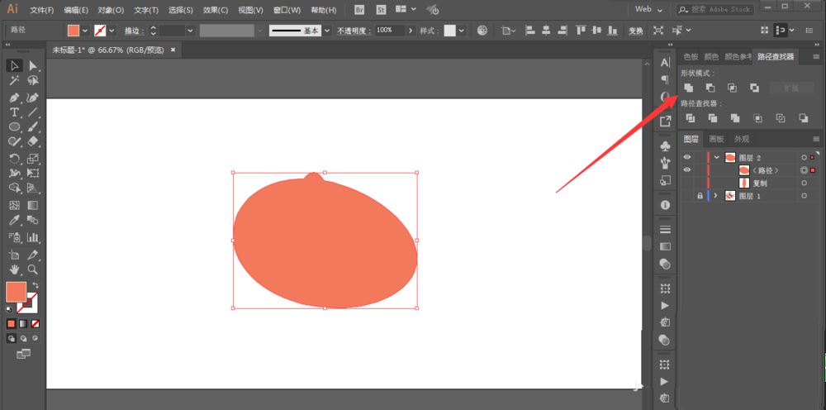Click the Minus Front shape mode icon
826x410 pixels.
click(710, 88)
